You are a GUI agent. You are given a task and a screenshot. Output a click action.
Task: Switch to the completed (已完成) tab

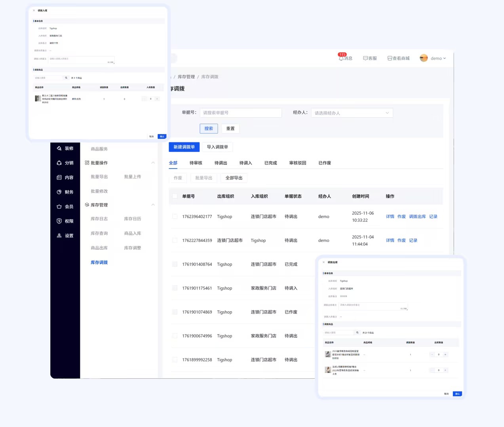click(270, 163)
